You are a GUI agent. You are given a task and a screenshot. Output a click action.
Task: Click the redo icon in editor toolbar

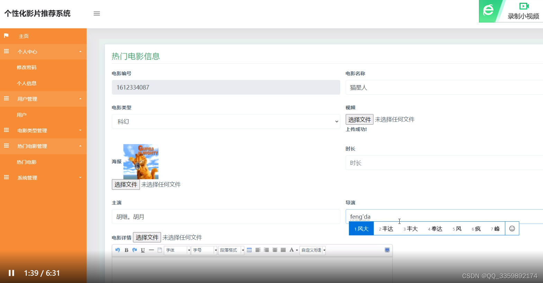coord(135,250)
